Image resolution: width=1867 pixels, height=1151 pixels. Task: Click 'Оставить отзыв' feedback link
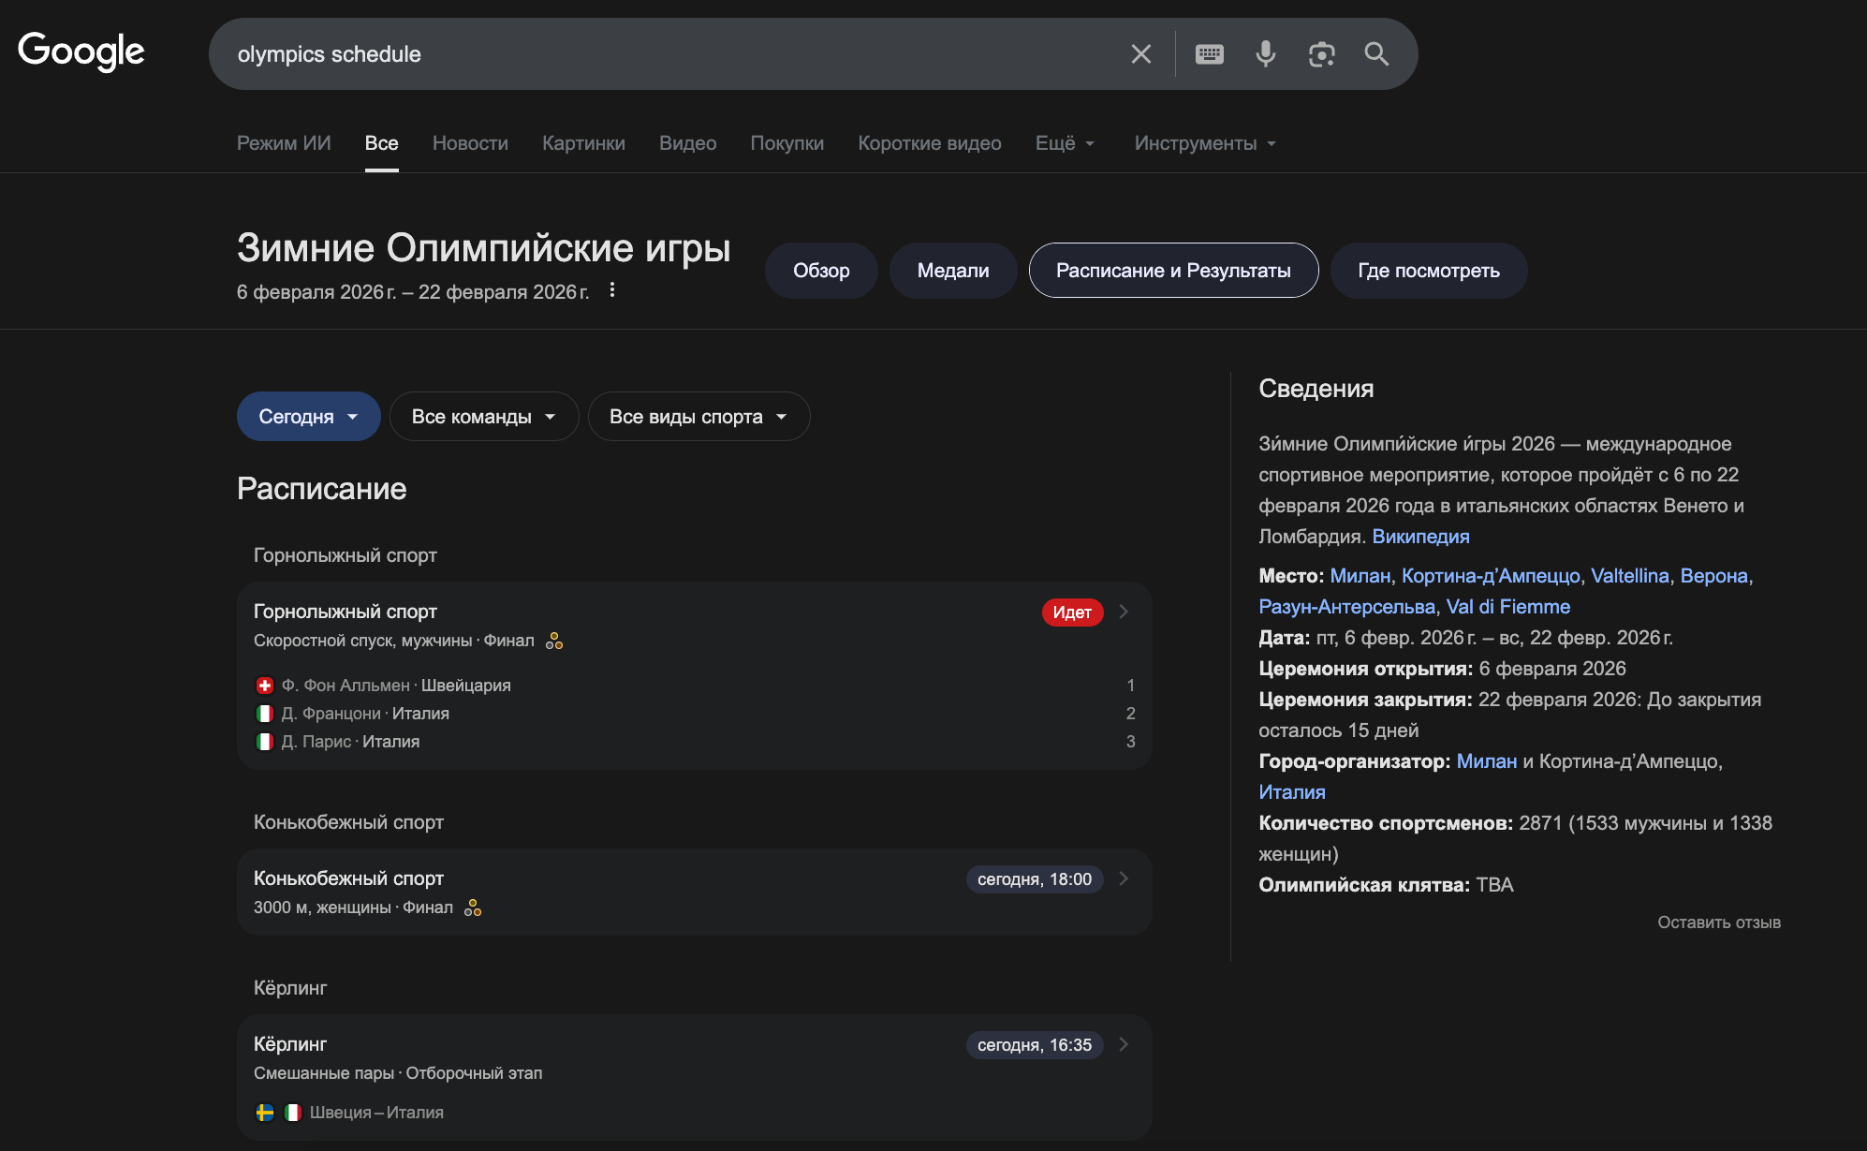point(1718,922)
